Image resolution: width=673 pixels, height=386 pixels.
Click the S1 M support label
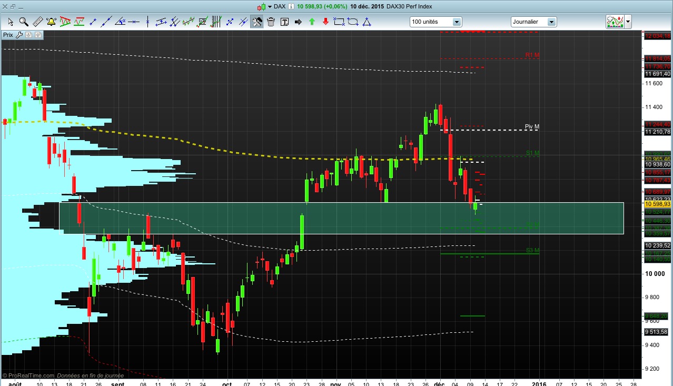click(533, 153)
